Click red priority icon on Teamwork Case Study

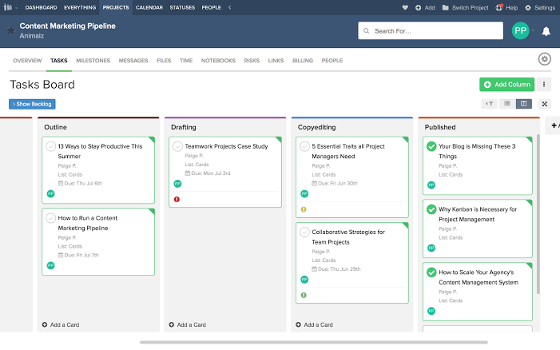pos(177,200)
